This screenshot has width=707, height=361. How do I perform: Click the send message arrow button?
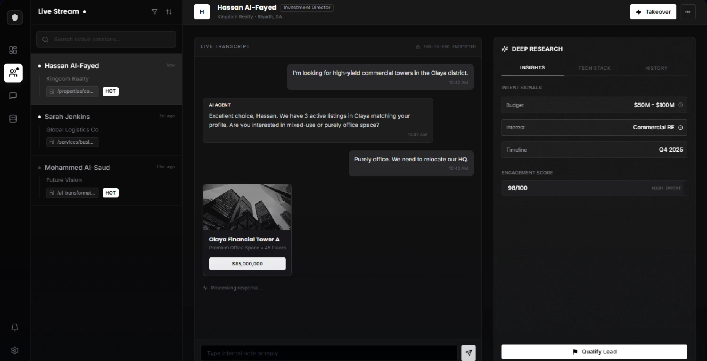pos(468,353)
